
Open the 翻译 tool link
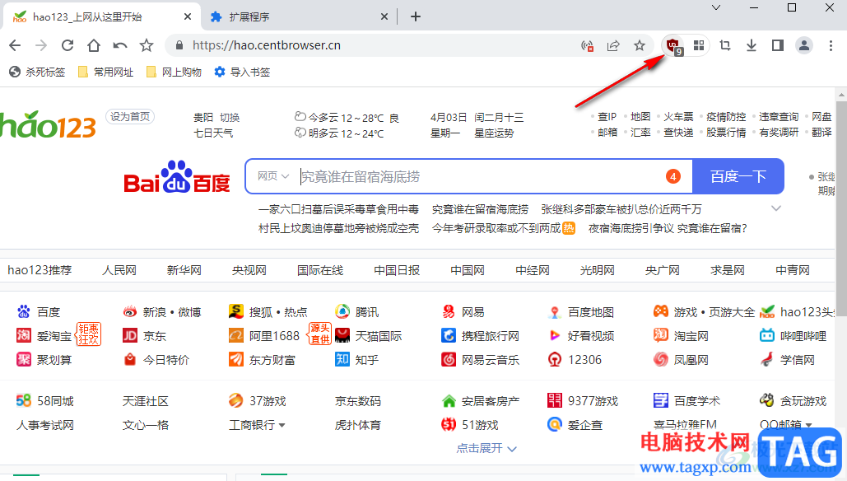coord(821,133)
